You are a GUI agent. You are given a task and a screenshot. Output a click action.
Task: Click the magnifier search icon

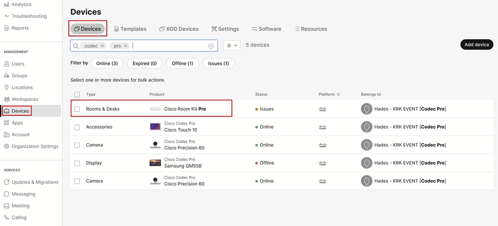[x=76, y=46]
